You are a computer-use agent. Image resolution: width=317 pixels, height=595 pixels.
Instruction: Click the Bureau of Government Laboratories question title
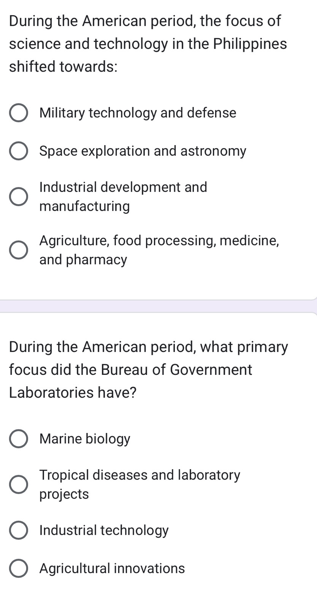tap(149, 369)
